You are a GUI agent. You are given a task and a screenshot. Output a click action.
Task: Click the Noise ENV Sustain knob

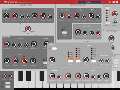pos(24,61)
